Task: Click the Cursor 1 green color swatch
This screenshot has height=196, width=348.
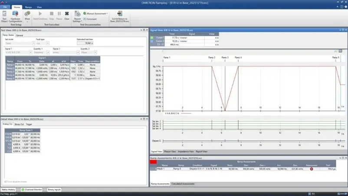Action: coord(152,38)
